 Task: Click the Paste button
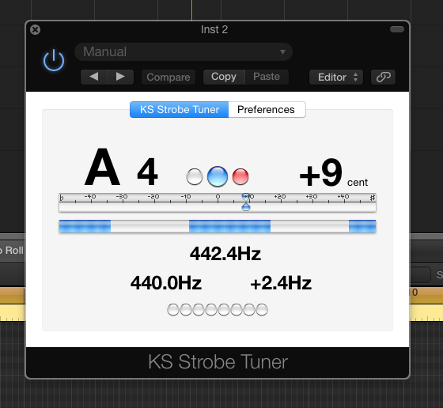267,77
